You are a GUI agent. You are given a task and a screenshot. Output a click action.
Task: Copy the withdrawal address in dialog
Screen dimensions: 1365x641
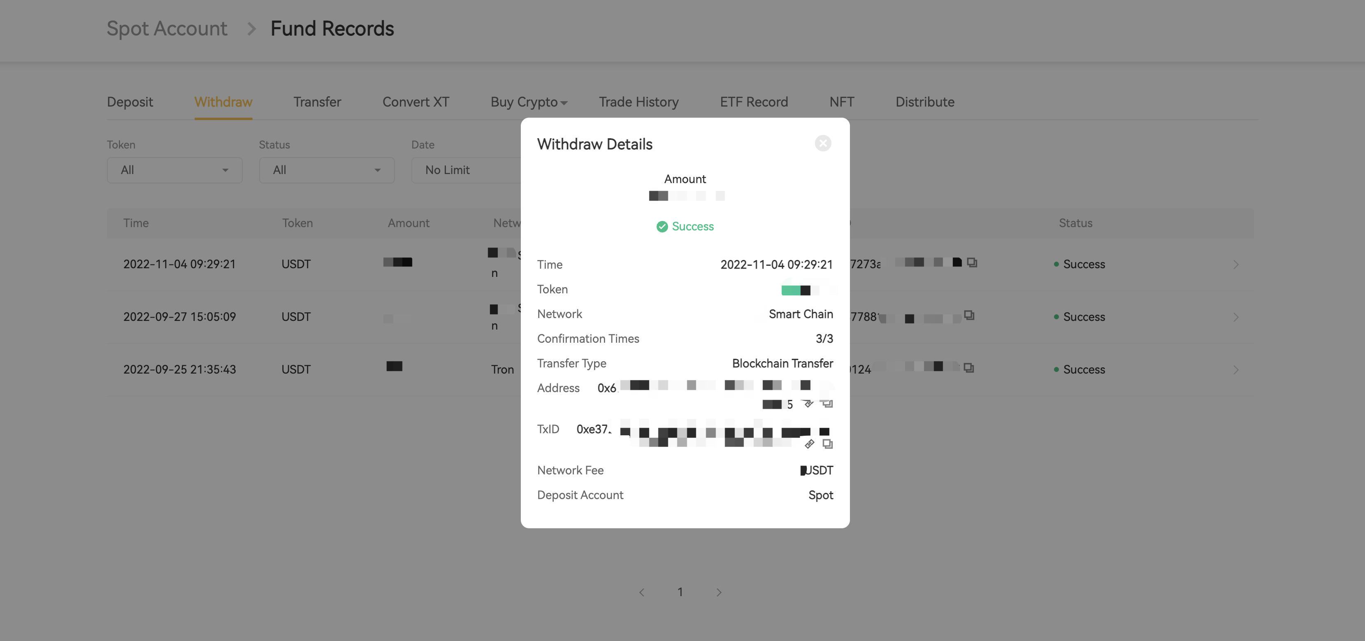click(x=827, y=404)
